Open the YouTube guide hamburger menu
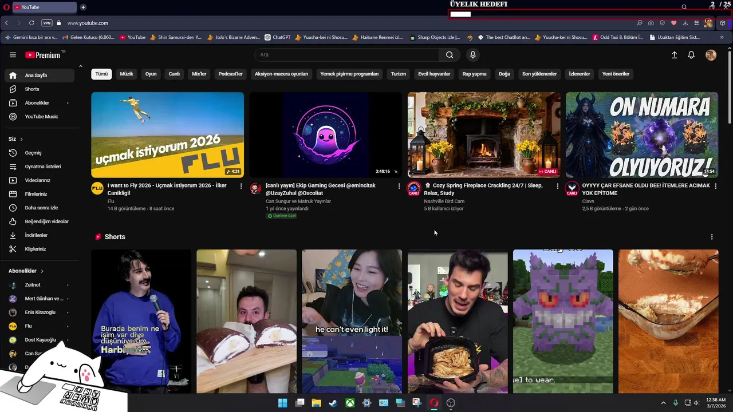The width and height of the screenshot is (733, 412). coord(13,55)
